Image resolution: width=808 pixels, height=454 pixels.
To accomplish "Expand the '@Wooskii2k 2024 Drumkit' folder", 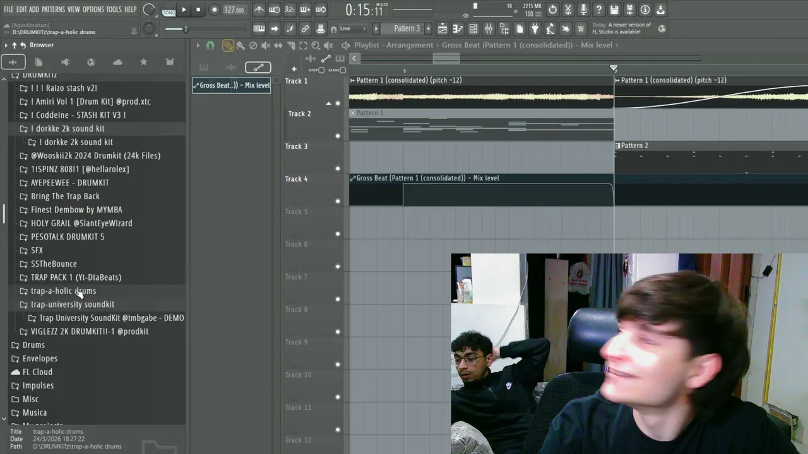I will click(95, 156).
